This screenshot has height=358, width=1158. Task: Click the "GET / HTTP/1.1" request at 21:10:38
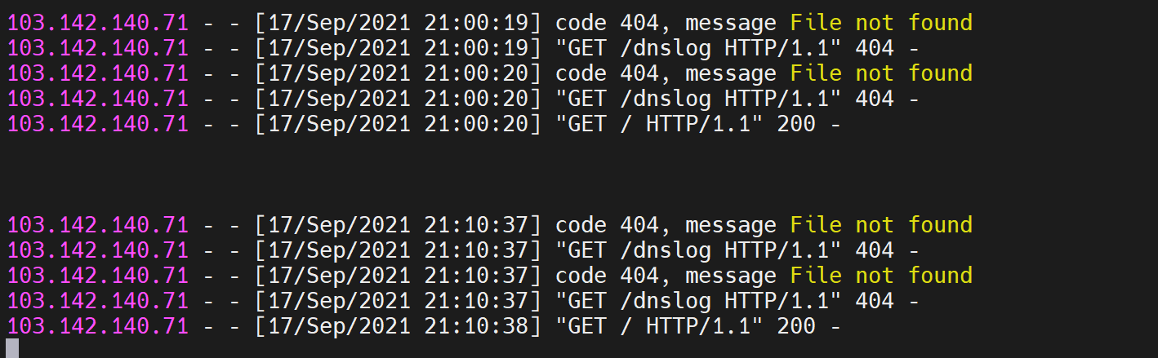tap(666, 326)
